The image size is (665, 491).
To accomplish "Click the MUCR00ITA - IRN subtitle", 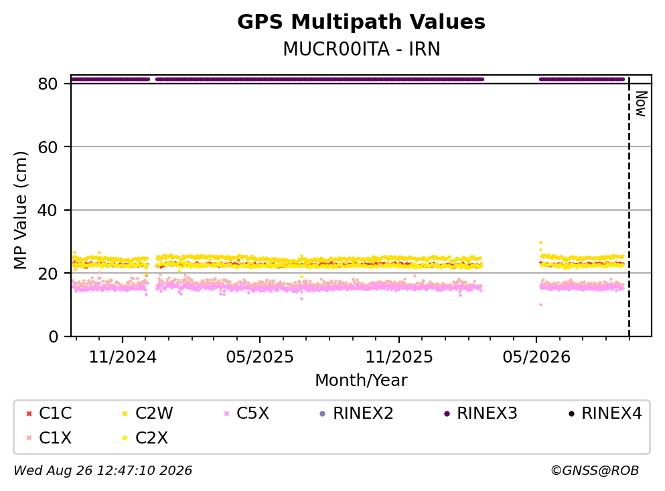I will [x=362, y=49].
